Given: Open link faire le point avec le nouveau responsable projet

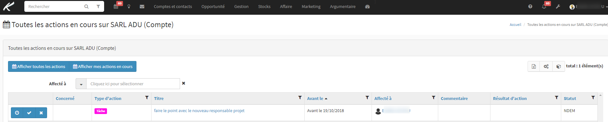Looking at the screenshot, I should (199, 111).
